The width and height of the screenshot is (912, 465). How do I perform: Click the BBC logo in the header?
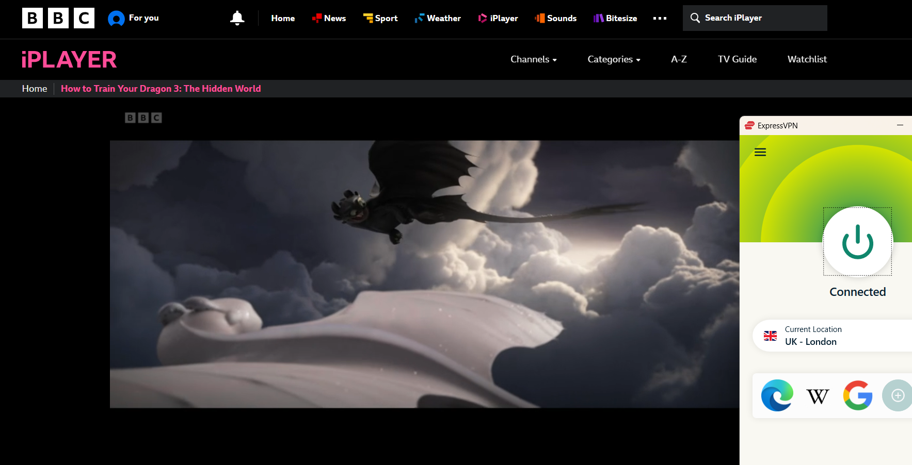pos(58,18)
